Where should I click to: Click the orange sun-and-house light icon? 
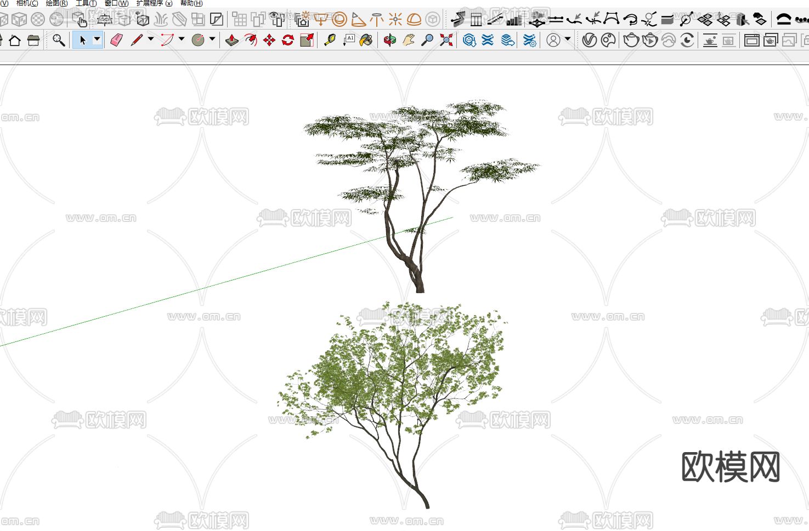[303, 20]
